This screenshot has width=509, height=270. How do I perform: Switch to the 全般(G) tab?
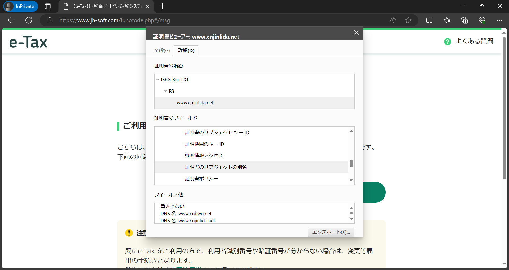(162, 50)
